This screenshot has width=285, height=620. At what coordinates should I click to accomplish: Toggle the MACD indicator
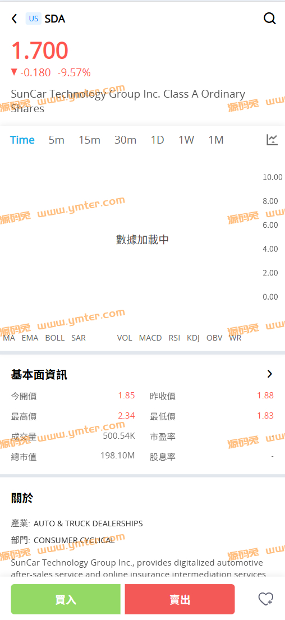coord(150,338)
